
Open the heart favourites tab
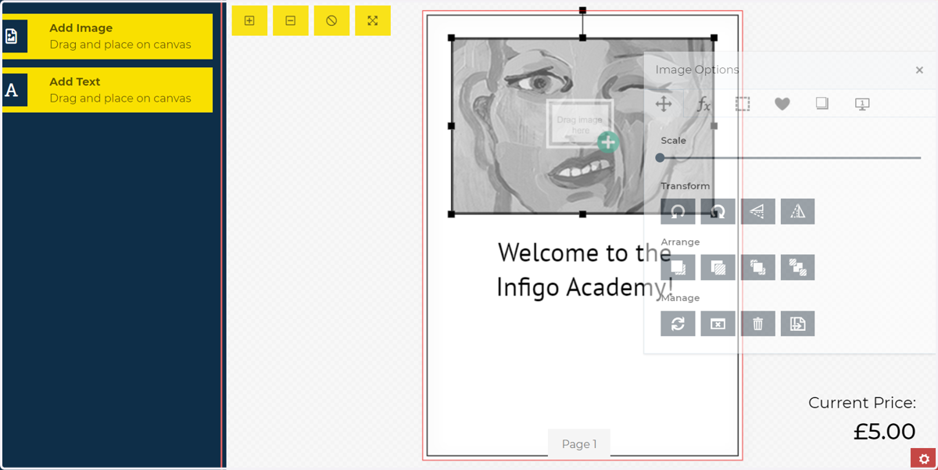tap(782, 104)
